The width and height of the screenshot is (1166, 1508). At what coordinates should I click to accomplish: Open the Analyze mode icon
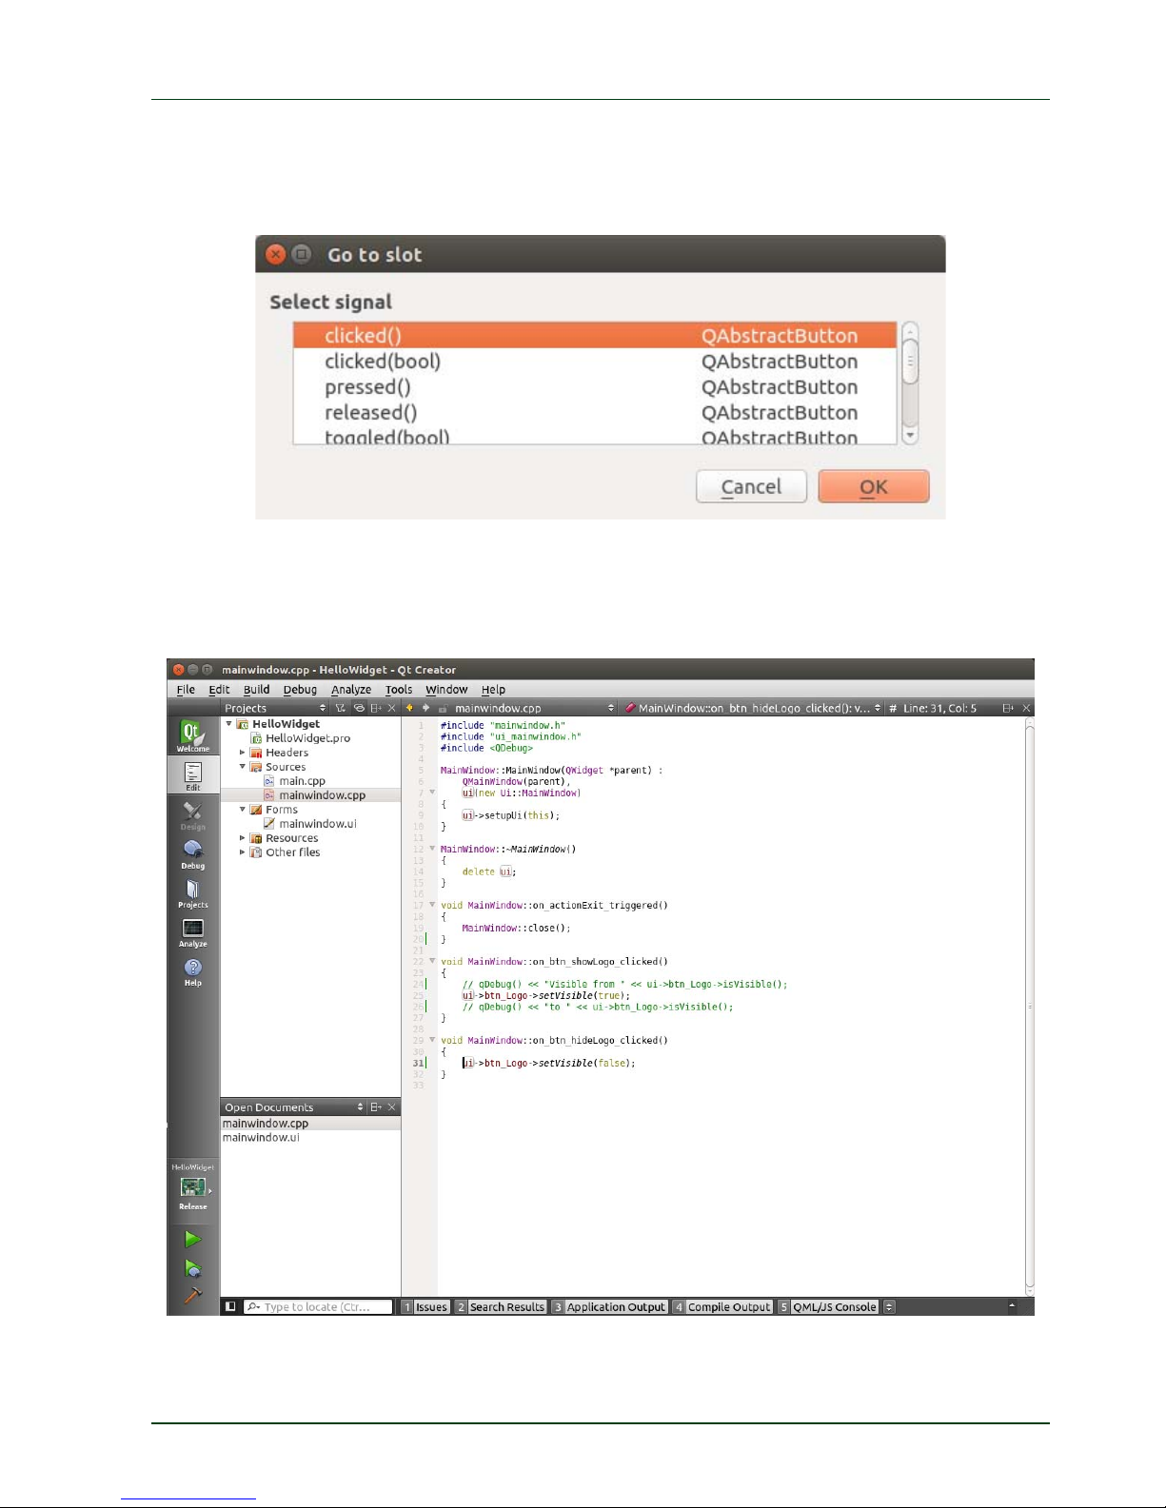click(x=192, y=932)
